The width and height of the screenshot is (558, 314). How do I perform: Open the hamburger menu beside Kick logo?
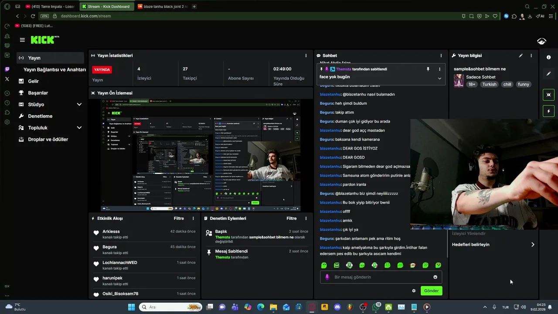pyautogui.click(x=22, y=40)
